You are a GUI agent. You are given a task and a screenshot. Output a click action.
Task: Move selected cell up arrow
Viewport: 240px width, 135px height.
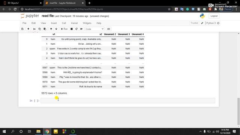(x=51, y=29)
